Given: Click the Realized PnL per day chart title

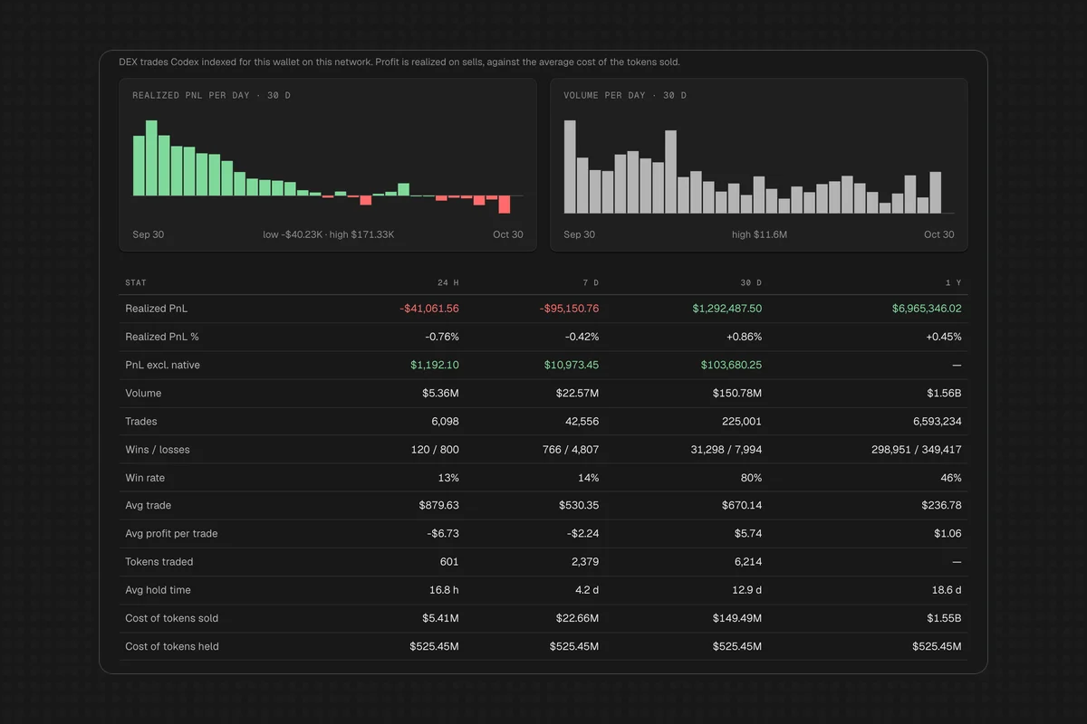Looking at the screenshot, I should coord(211,95).
